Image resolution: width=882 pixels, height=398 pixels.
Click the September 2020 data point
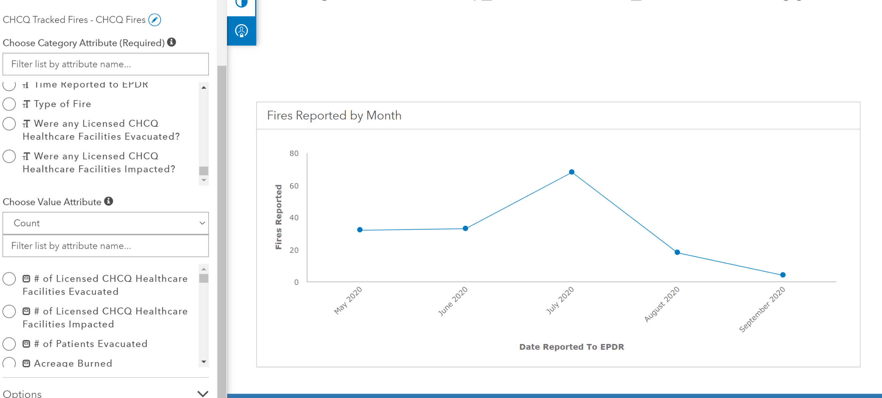coord(783,275)
